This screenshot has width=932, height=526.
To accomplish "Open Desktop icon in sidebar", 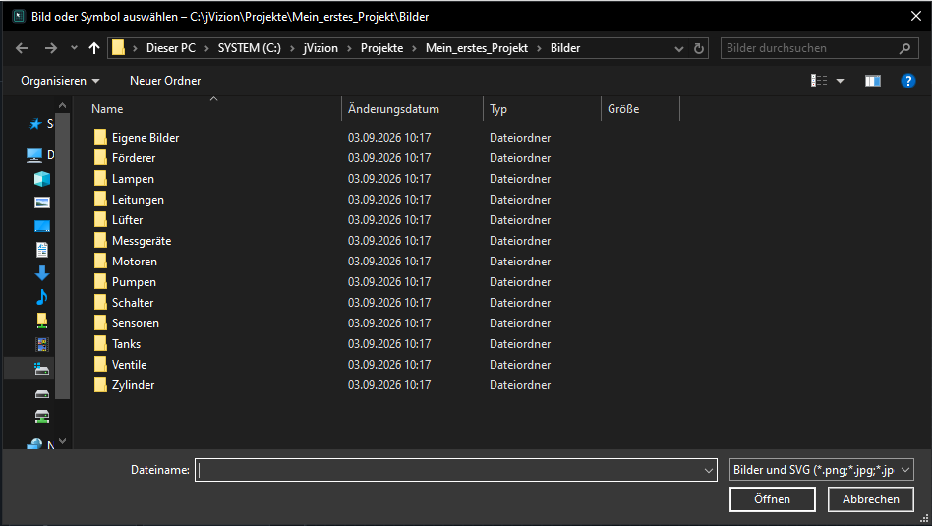I will 42,226.
